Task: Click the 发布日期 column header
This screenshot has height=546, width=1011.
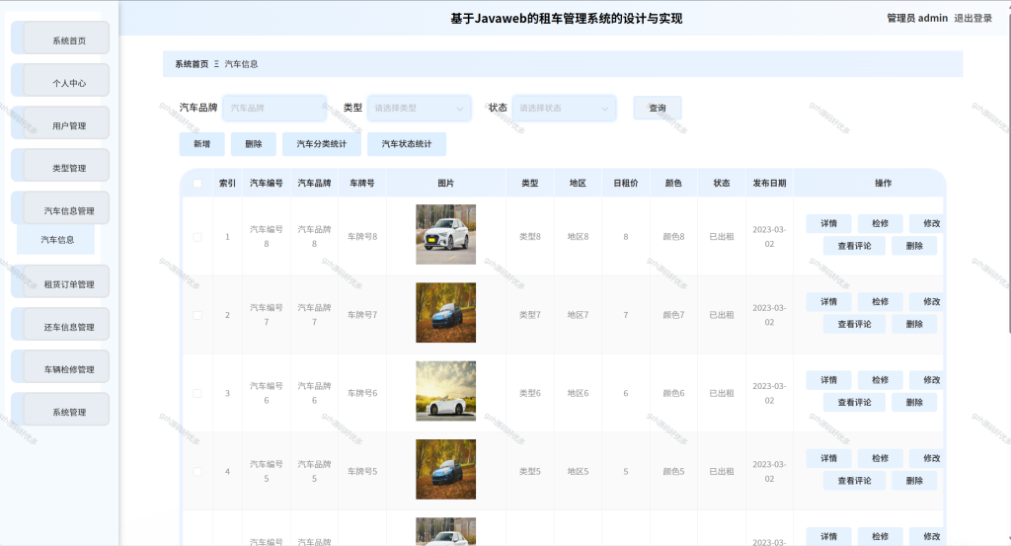Action: point(769,183)
